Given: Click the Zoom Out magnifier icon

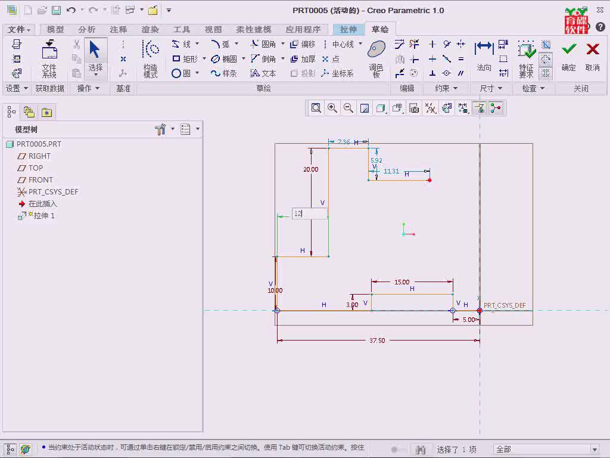Looking at the screenshot, I should (348, 108).
